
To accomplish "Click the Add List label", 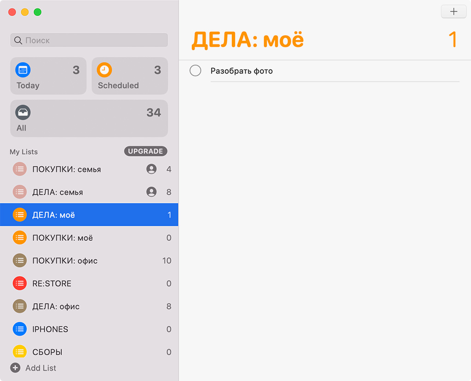I will (x=40, y=368).
